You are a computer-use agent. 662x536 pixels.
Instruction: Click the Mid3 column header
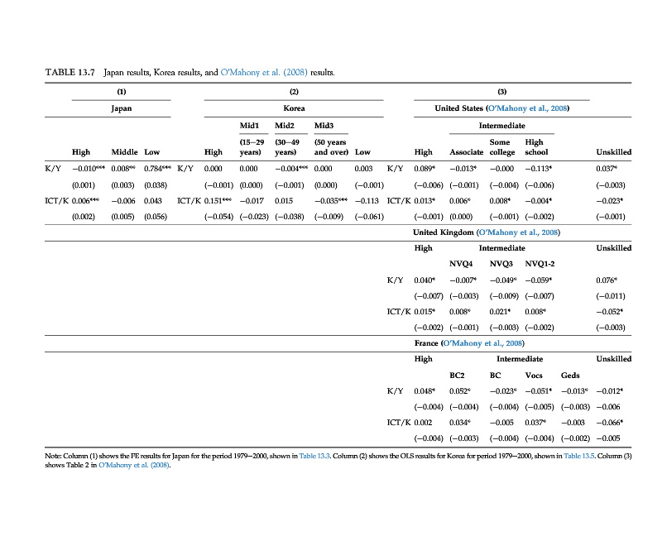pyautogui.click(x=324, y=126)
